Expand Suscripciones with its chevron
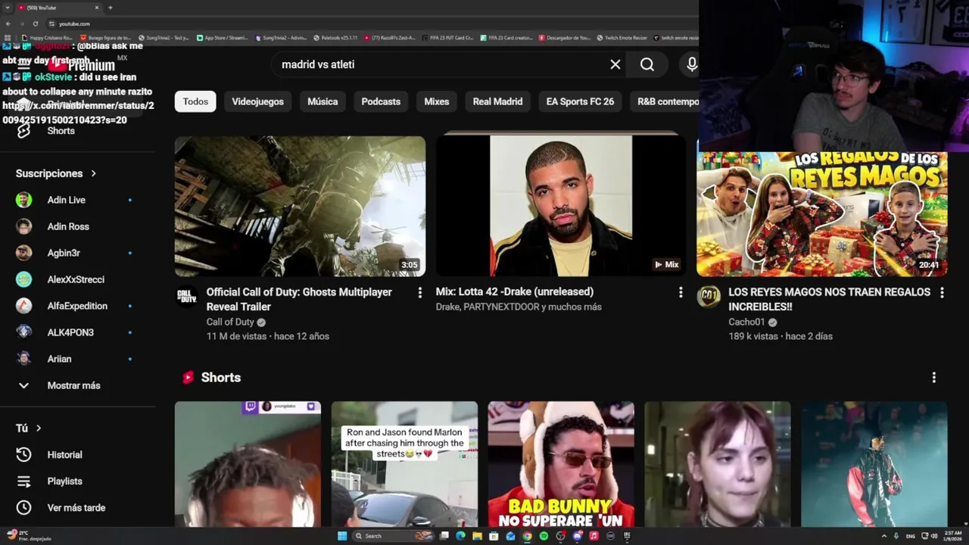Viewport: 969px width, 545px height. tap(94, 173)
